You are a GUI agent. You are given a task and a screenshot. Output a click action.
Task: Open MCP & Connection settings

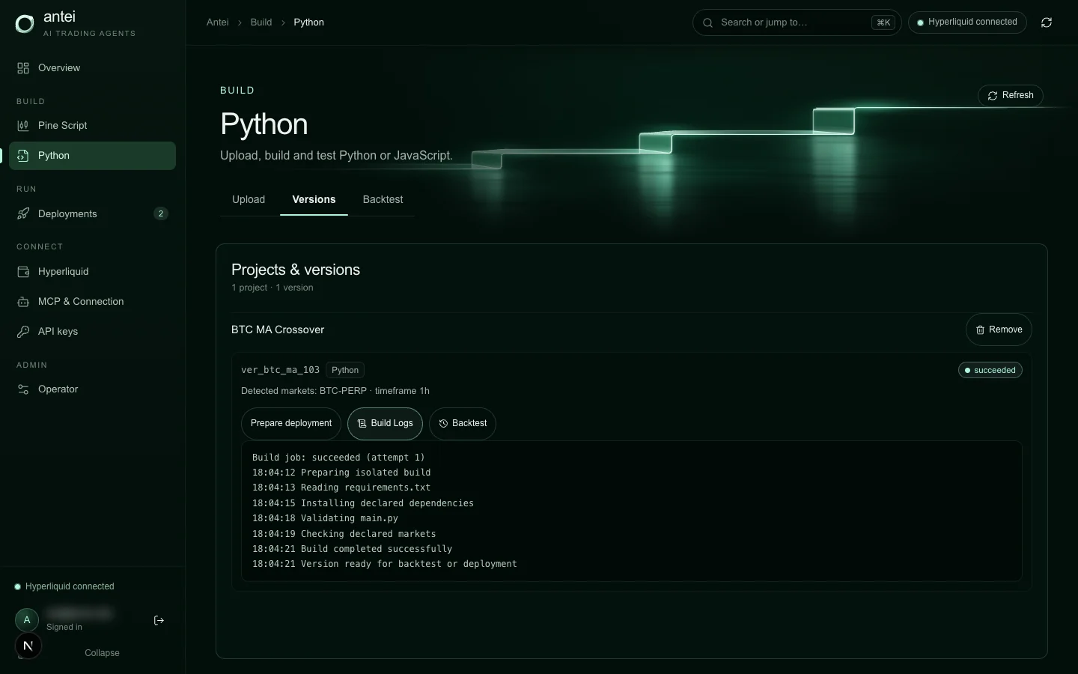[x=92, y=302]
